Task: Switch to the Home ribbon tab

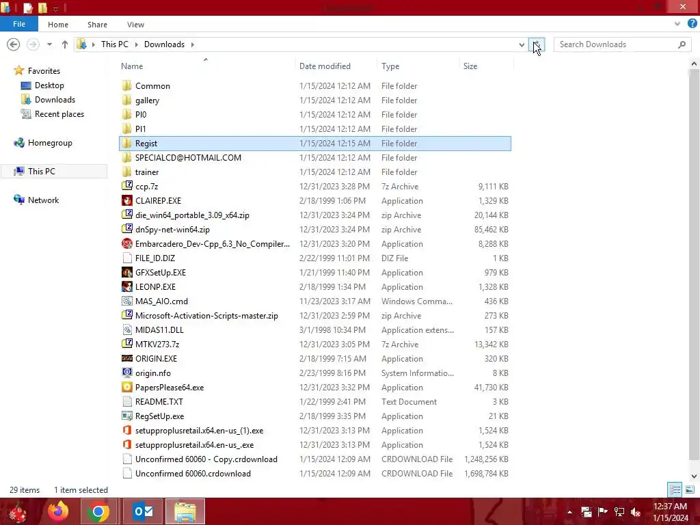Action: click(58, 25)
